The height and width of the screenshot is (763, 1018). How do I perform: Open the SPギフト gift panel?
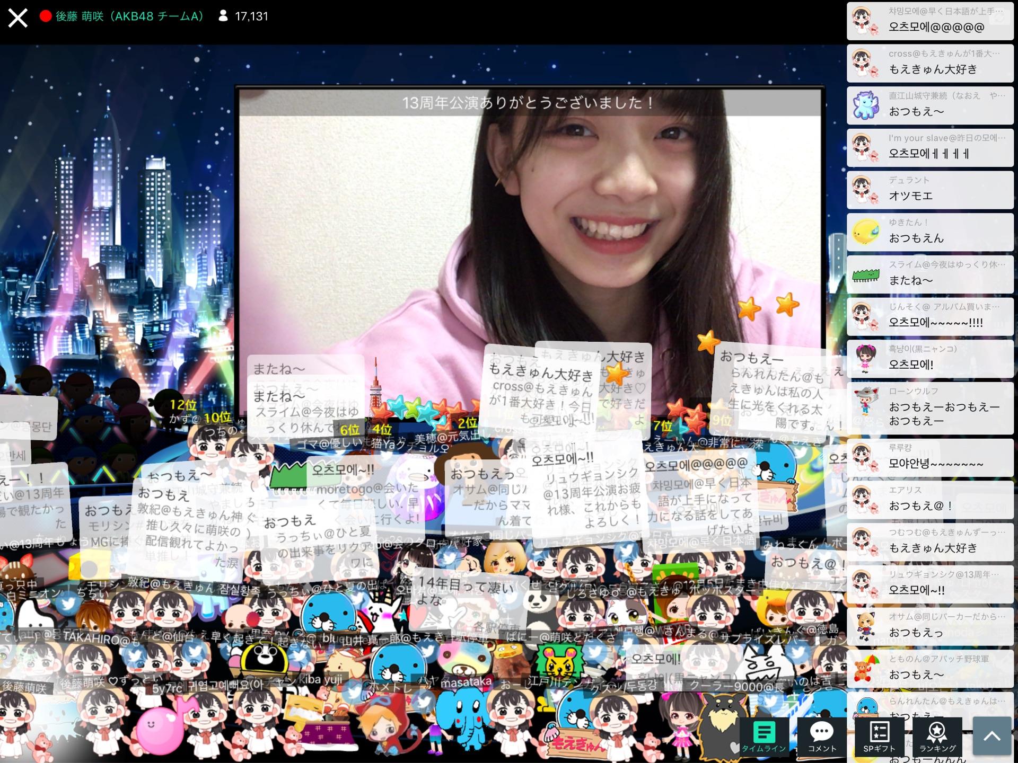point(879,737)
